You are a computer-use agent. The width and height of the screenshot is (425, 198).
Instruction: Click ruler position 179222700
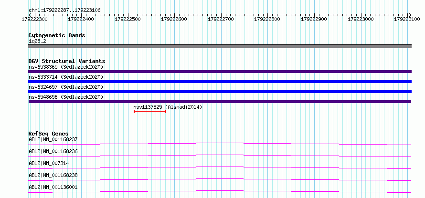[x=221, y=19]
